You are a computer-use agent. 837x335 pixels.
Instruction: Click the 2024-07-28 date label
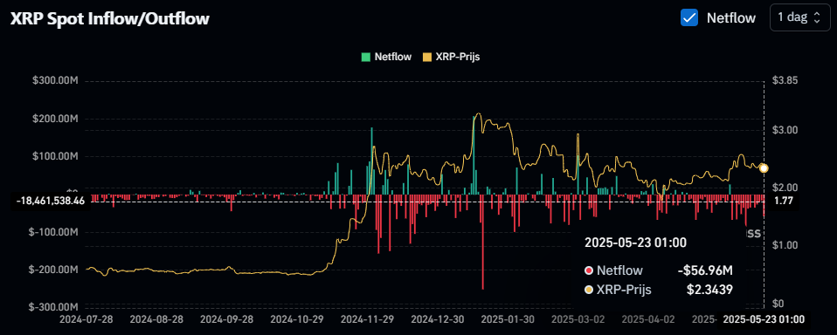(86, 319)
